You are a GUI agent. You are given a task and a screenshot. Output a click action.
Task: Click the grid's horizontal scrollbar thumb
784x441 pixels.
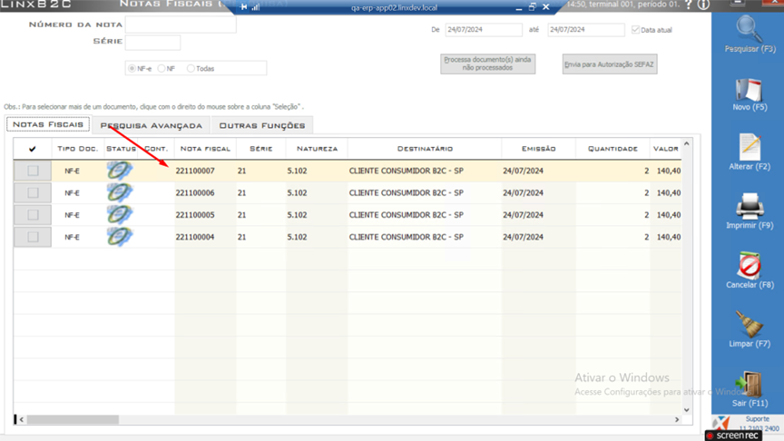pos(73,419)
